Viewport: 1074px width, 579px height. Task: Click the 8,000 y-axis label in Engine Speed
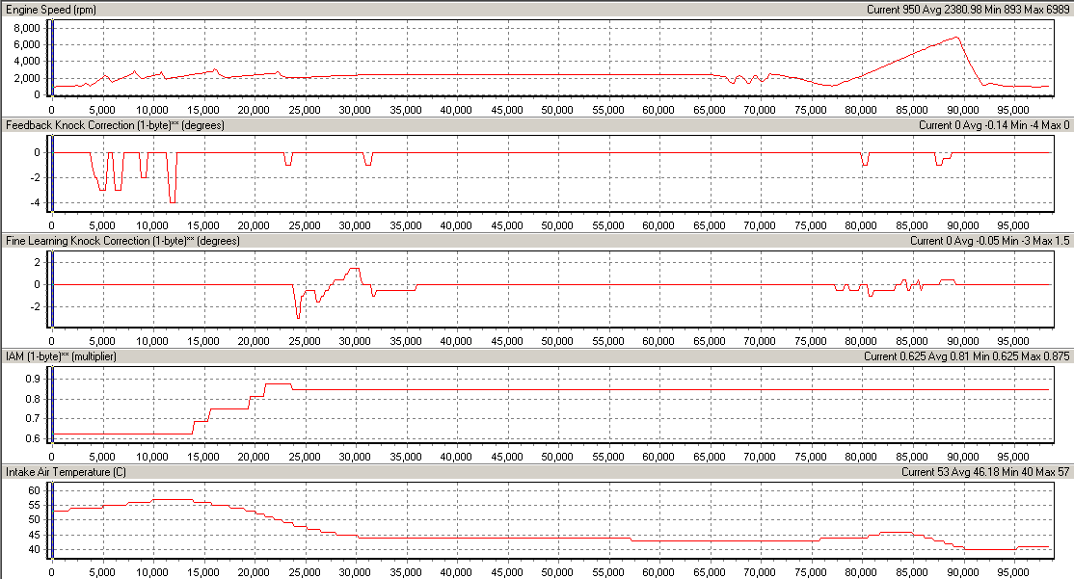[25, 27]
